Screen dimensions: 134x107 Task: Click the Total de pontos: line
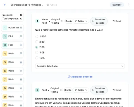point(12,19)
